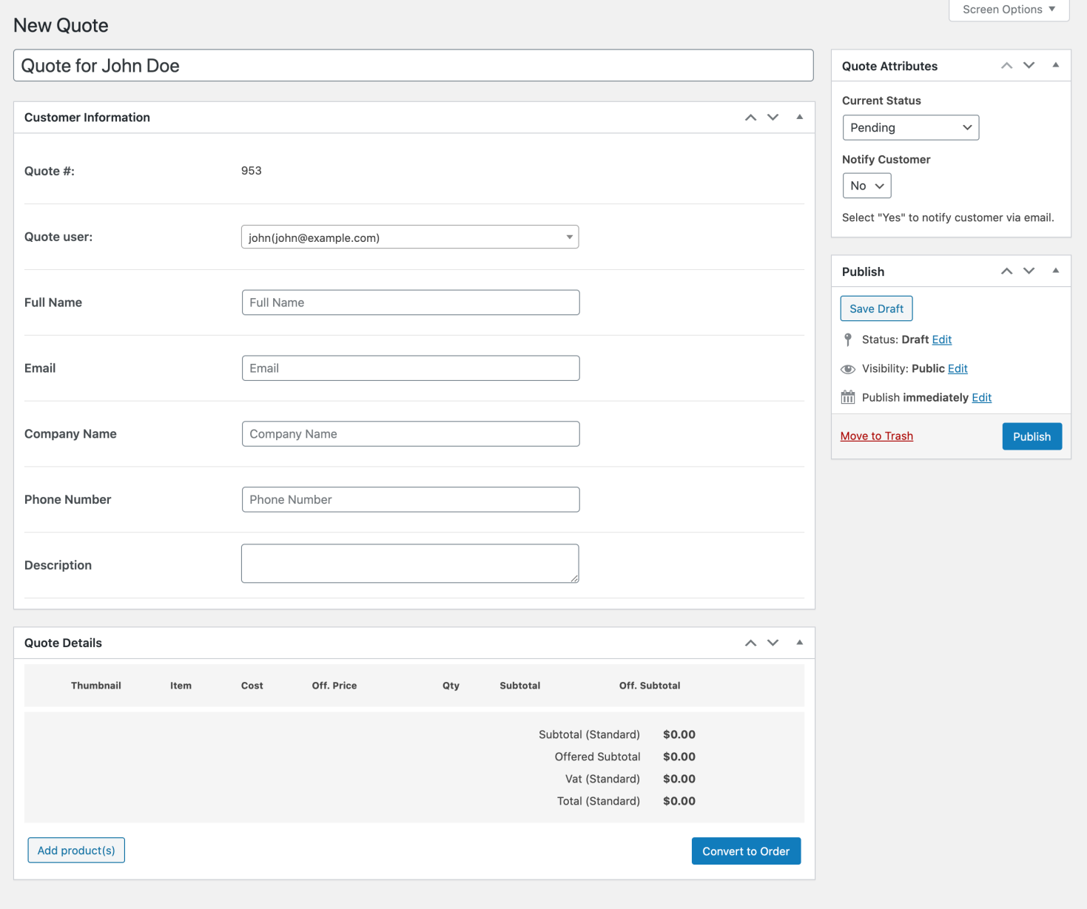
Task: Toggle collapse on the Publish panel
Action: tap(1055, 271)
